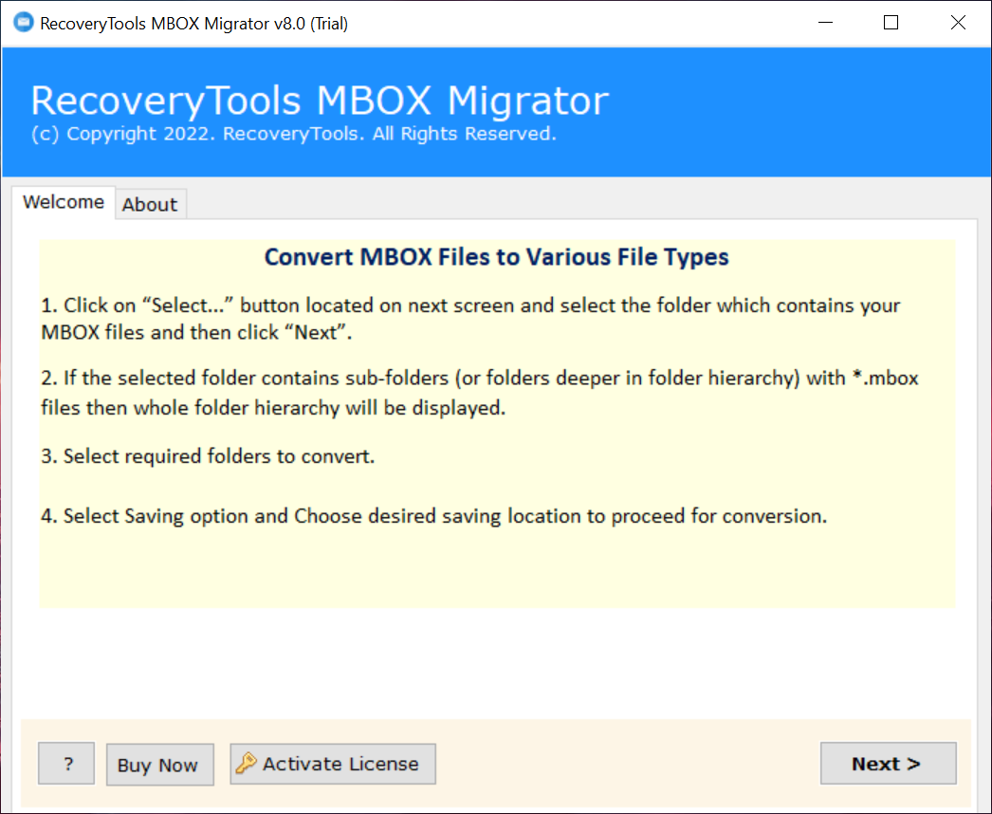Click heading "Convert MBOX Files to Various File Types"

(x=497, y=257)
